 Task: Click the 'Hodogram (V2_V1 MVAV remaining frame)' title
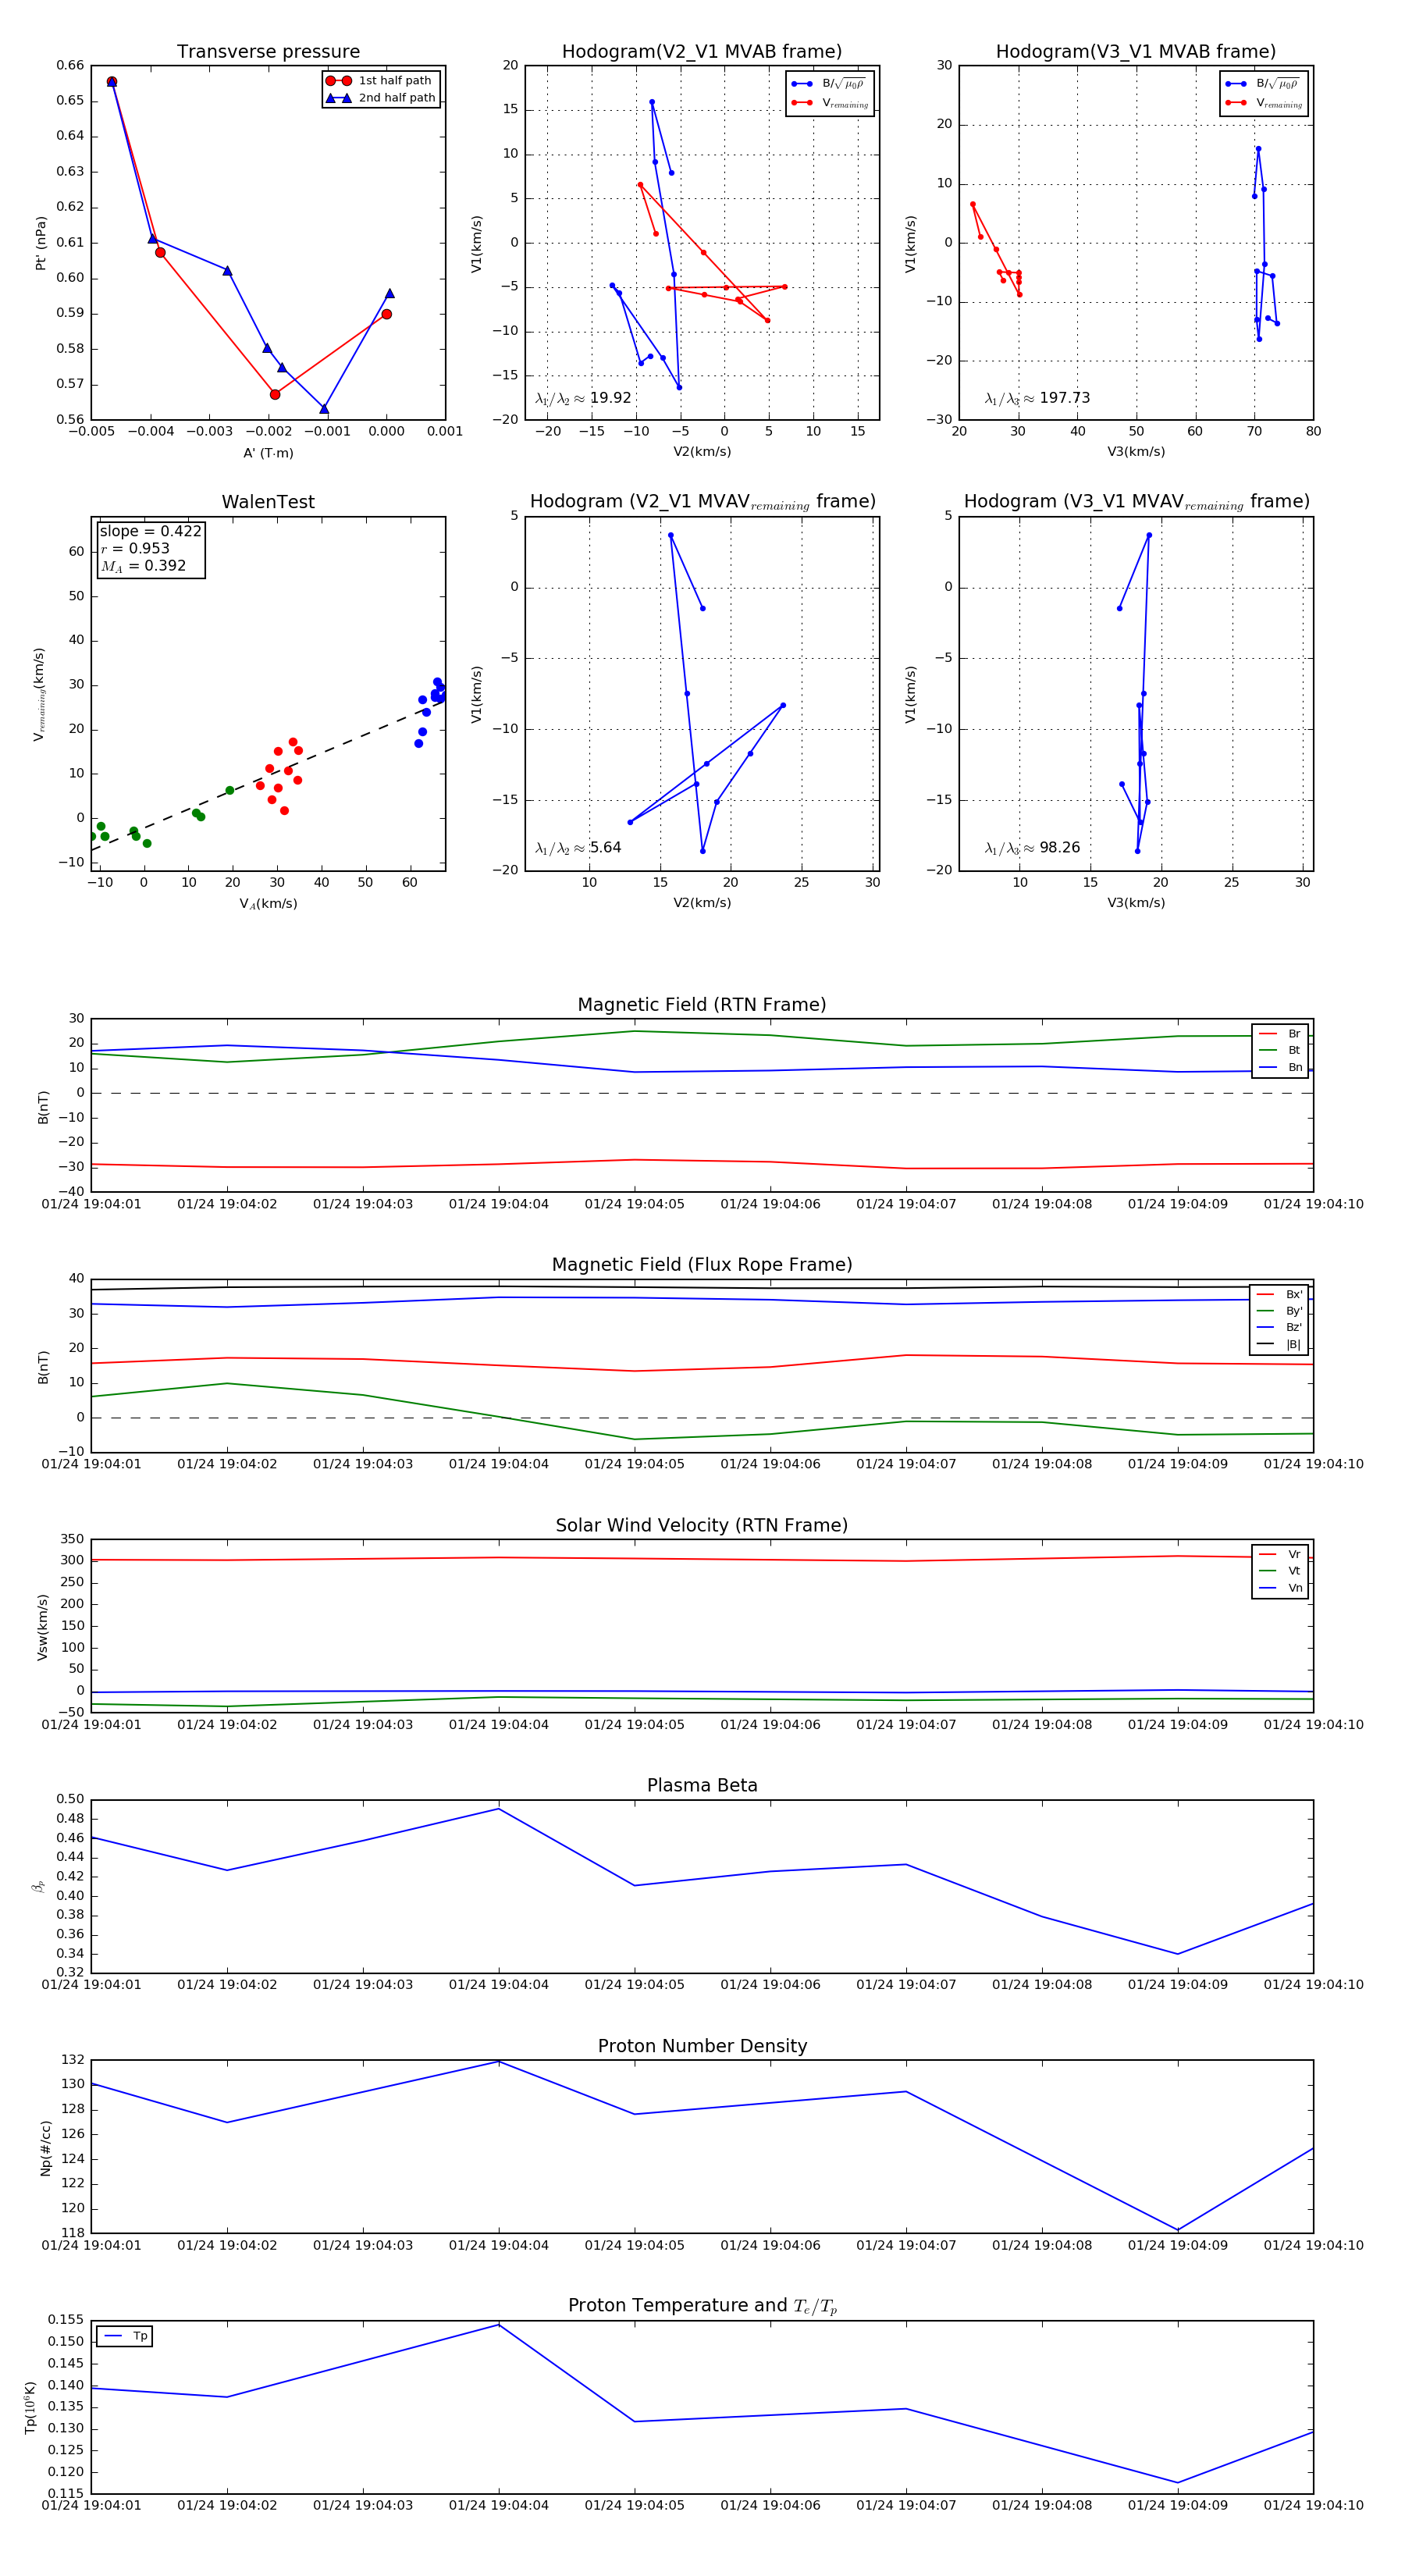tap(702, 502)
